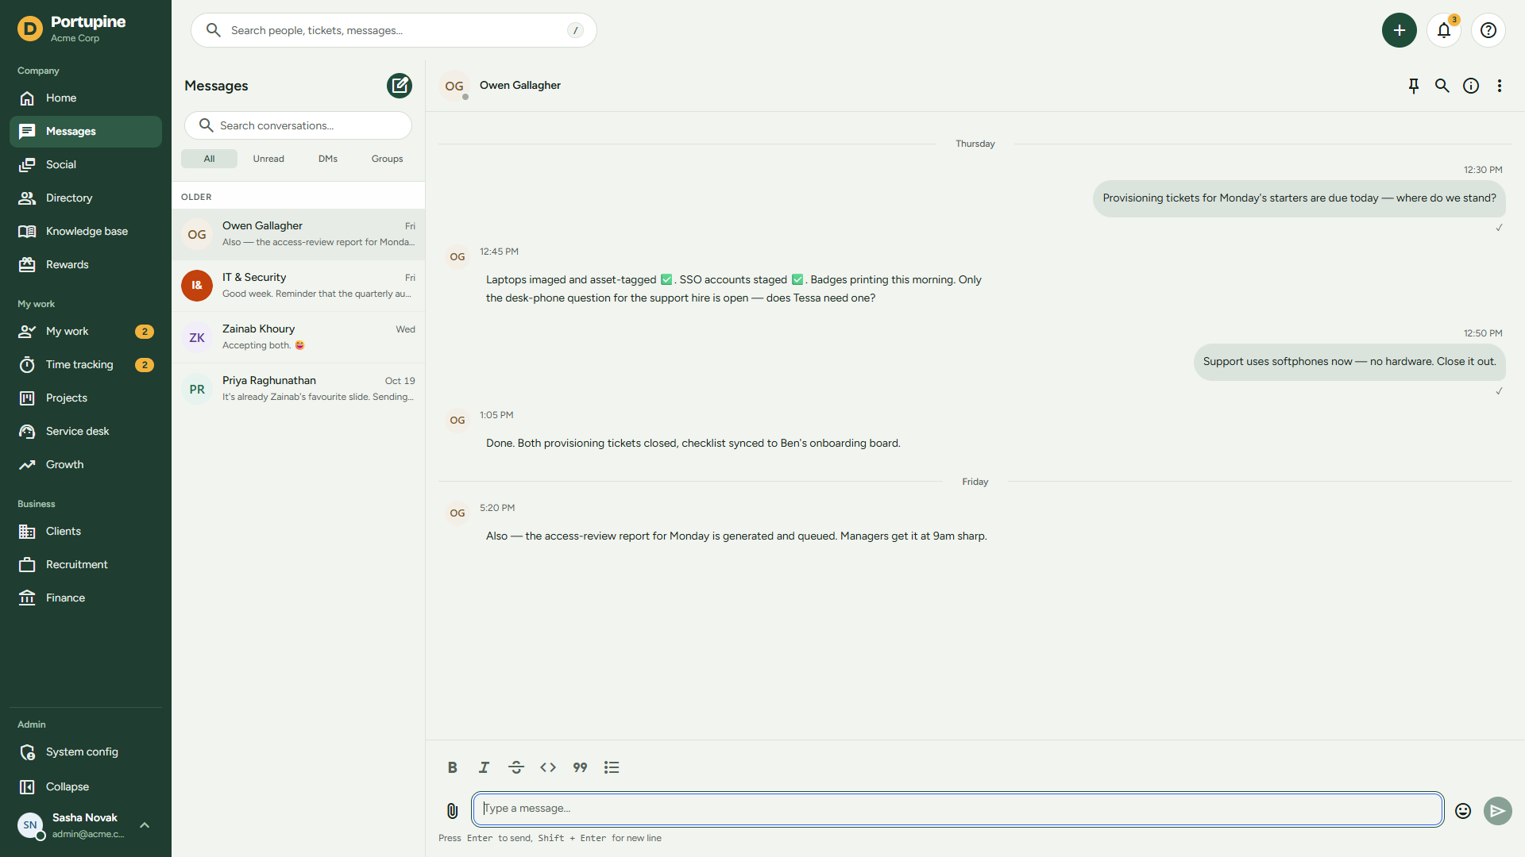Screen dimensions: 1525x857
Task: Search within this conversation
Action: 1442,86
